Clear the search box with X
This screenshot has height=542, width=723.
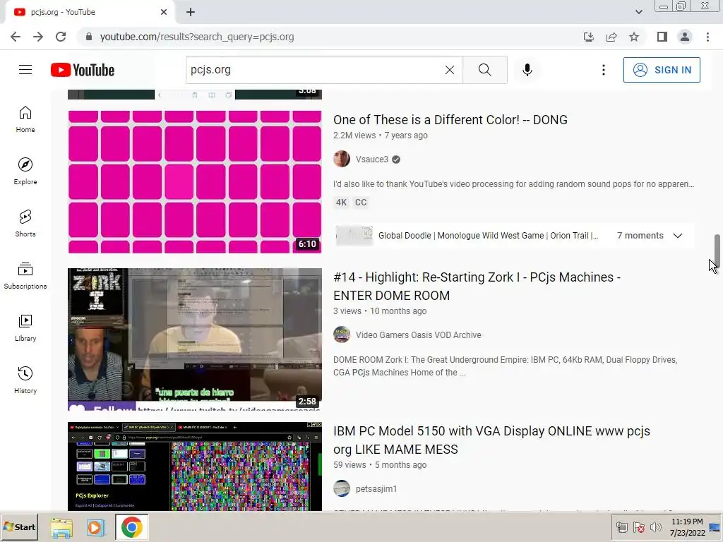(x=450, y=70)
